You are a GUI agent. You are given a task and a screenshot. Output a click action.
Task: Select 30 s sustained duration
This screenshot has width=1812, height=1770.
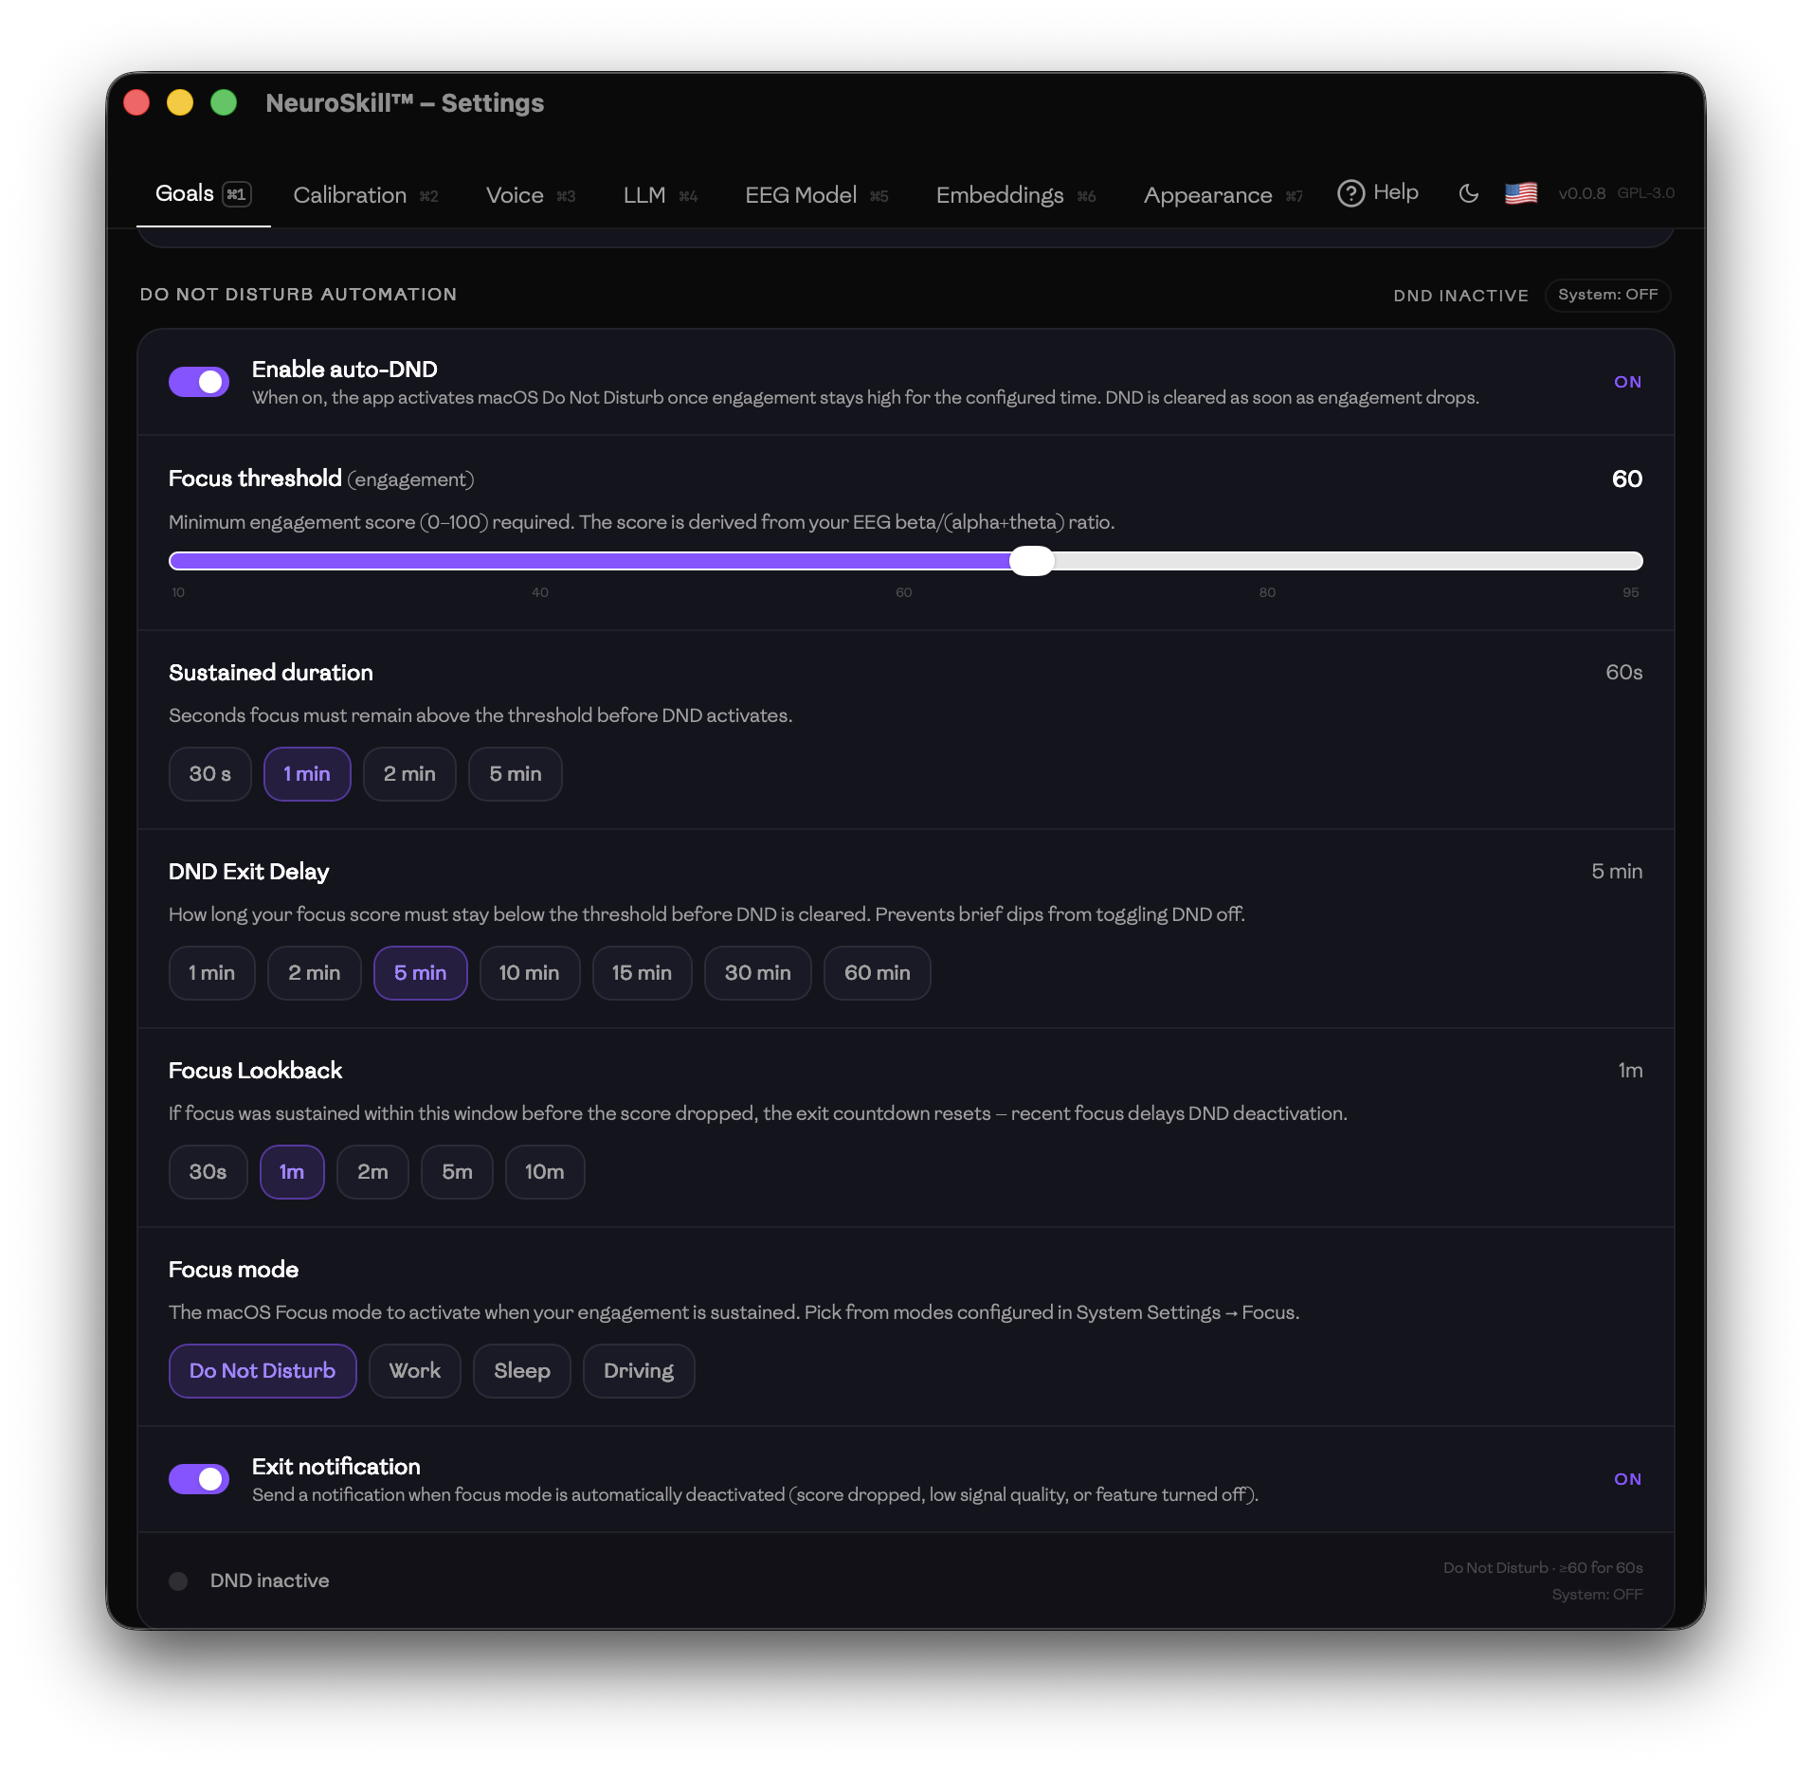click(209, 773)
